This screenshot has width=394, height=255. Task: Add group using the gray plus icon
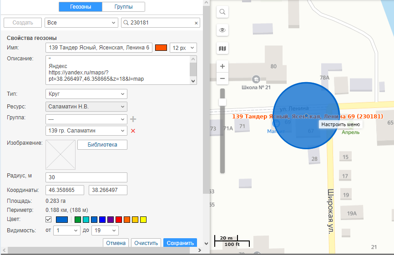(133, 119)
